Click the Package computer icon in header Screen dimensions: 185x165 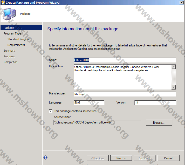point(9,14)
